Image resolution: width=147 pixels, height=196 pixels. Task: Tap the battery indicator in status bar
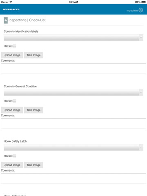[x=144, y=2]
